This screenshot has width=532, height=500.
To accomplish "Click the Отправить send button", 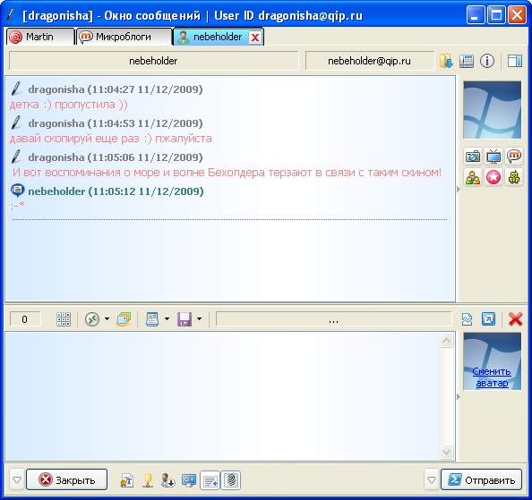I will (x=481, y=479).
